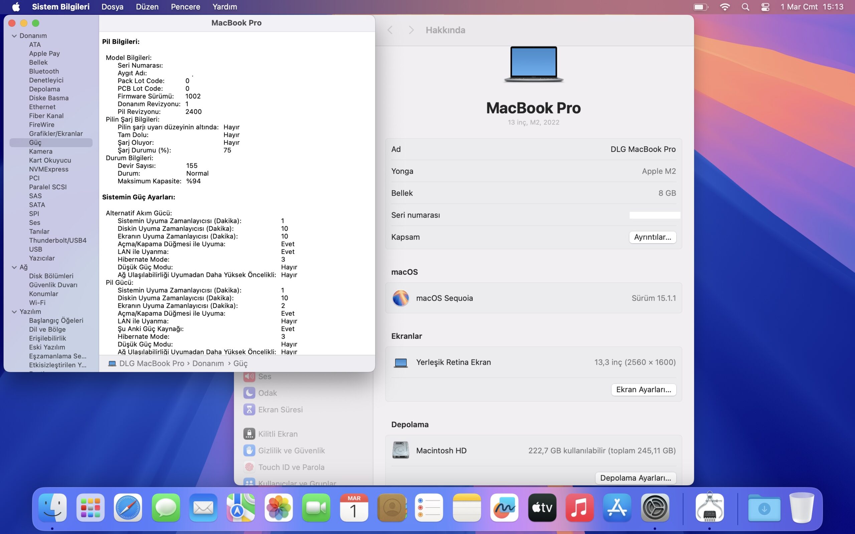
Task: Open Mail app in the Dock
Action: [x=203, y=508]
